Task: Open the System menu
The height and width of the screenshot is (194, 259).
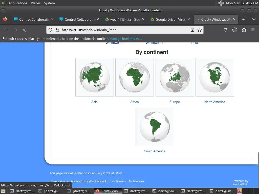Action: tap(49, 3)
